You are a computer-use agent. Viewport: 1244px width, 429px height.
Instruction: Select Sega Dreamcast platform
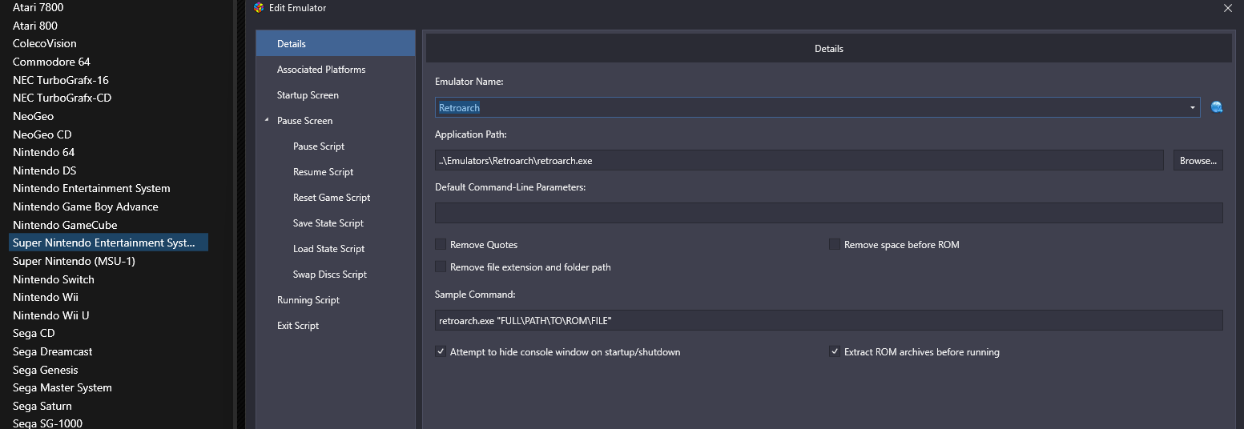pyautogui.click(x=53, y=351)
